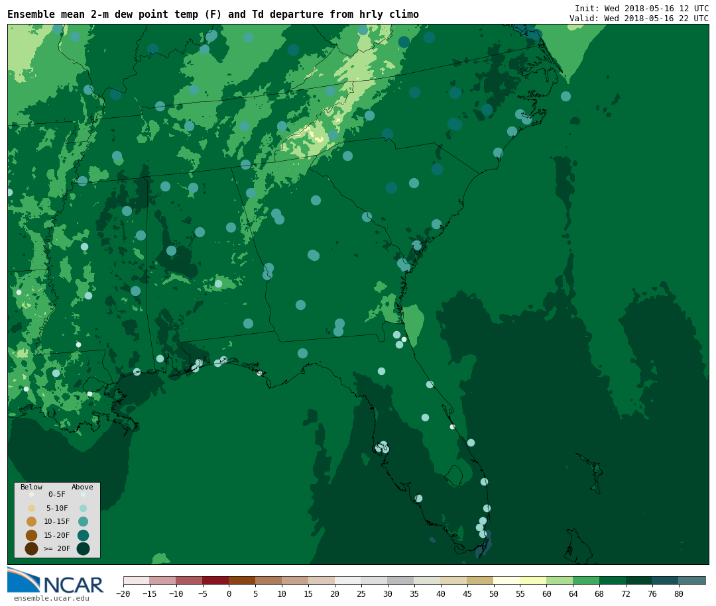Pick the 68 to 72 colorbar swatch
This screenshot has height=606, width=716.
point(613,580)
